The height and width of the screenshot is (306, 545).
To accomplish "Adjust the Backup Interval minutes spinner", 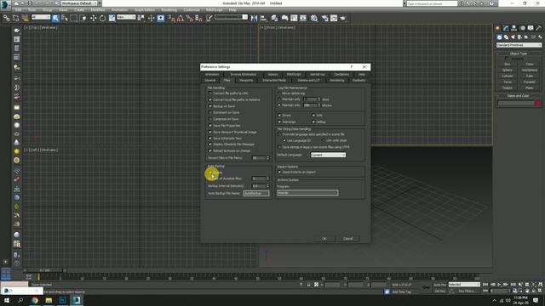I will pyautogui.click(x=267, y=186).
